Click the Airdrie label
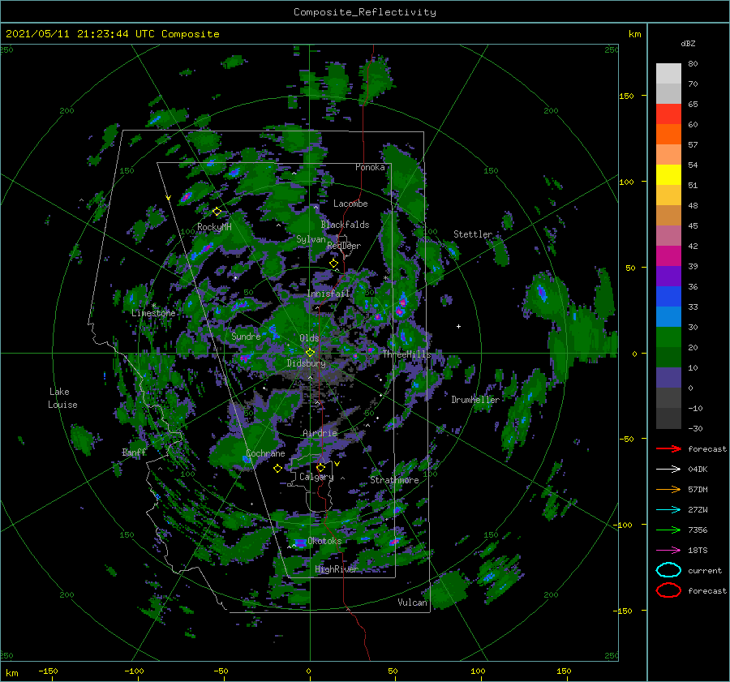This screenshot has width=730, height=682. click(320, 433)
